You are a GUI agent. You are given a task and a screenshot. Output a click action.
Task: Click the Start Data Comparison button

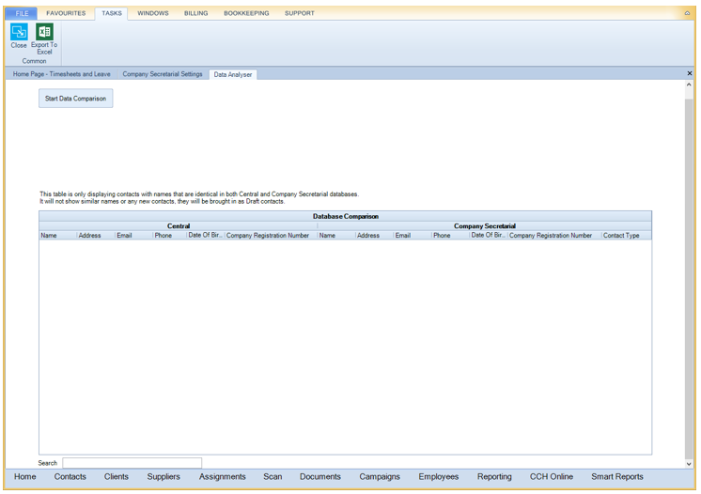click(75, 99)
